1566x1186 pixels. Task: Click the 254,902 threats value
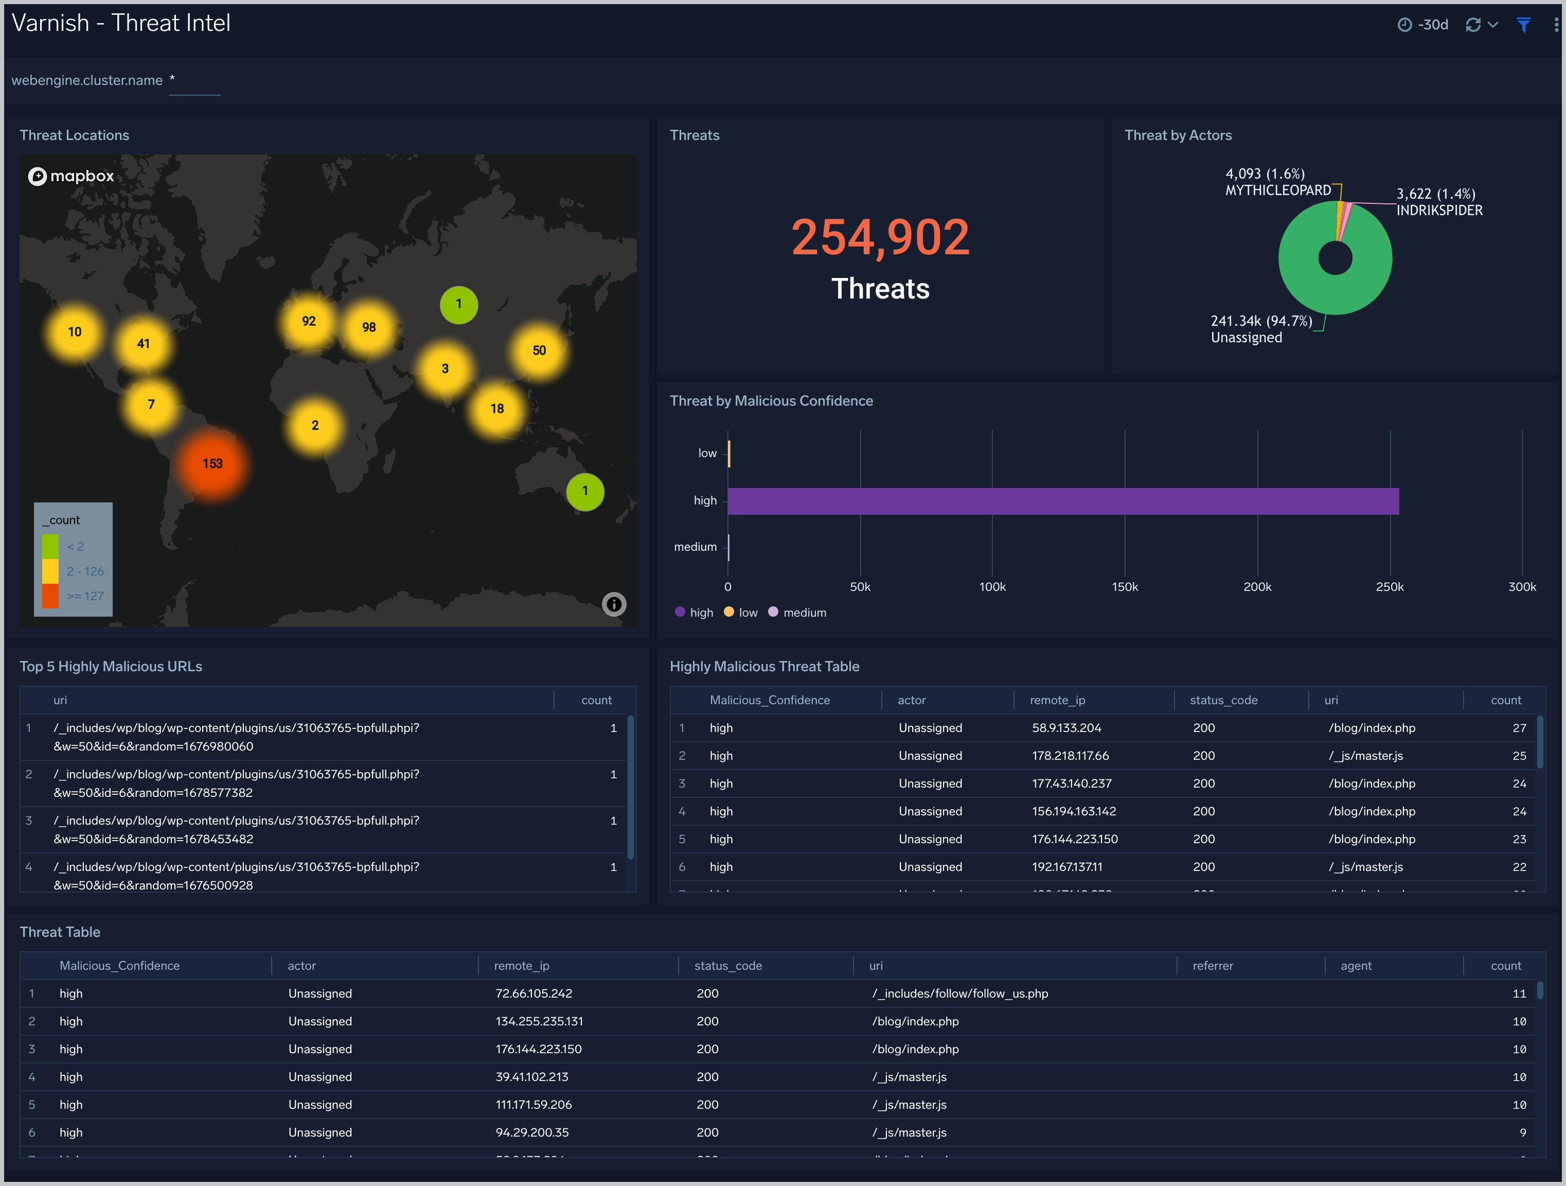tap(880, 237)
